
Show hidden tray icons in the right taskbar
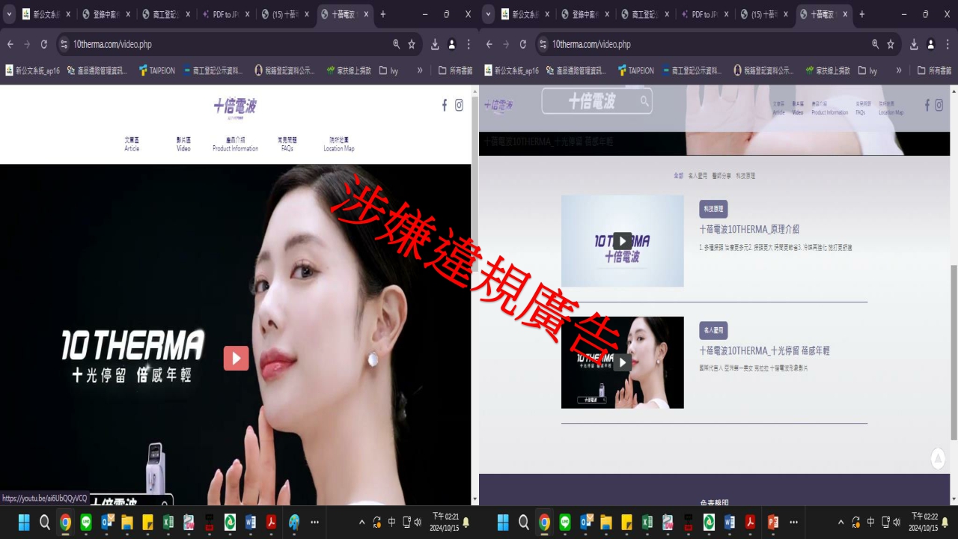(840, 522)
